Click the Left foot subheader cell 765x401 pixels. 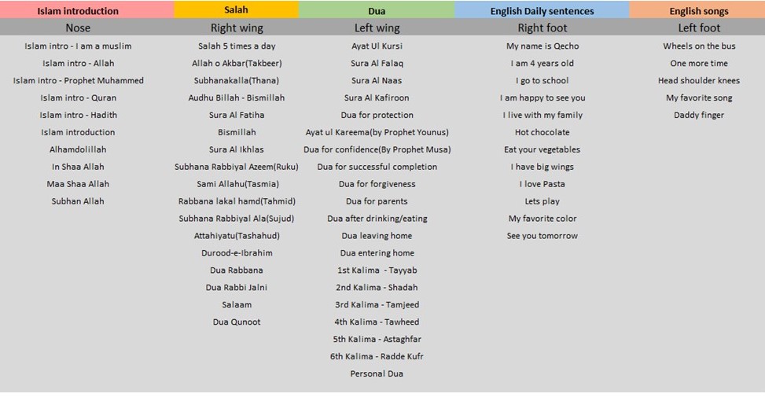click(698, 28)
